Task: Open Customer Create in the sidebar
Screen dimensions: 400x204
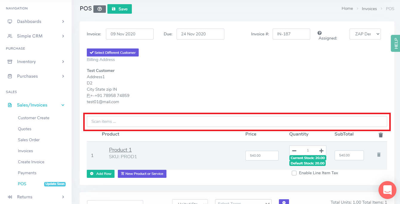Action: (x=33, y=118)
